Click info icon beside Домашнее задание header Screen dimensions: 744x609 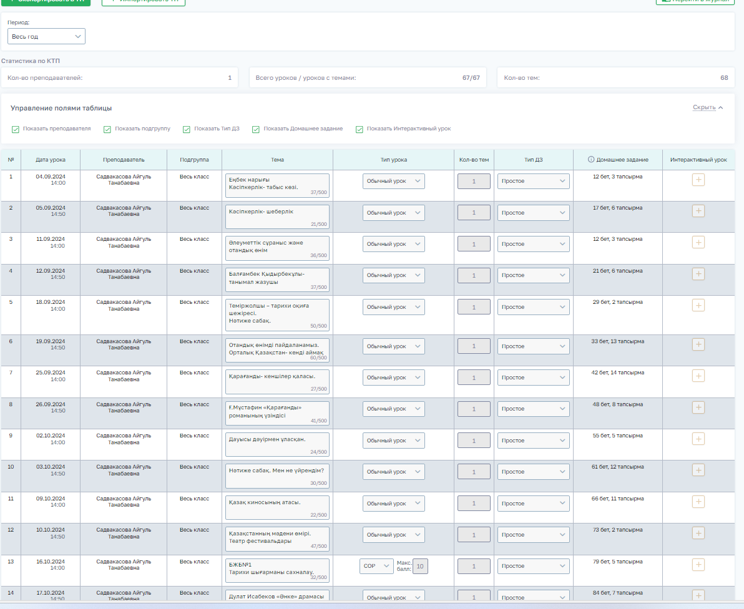coord(591,160)
